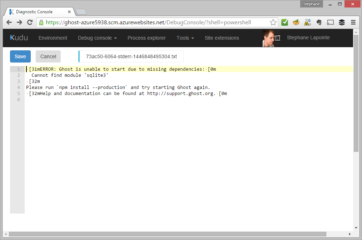This screenshot has height=240, width=362.
Task: Maximize the Chrome window
Action: point(339,4)
